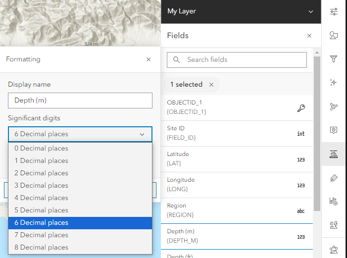Click the My Layer title

182,11
